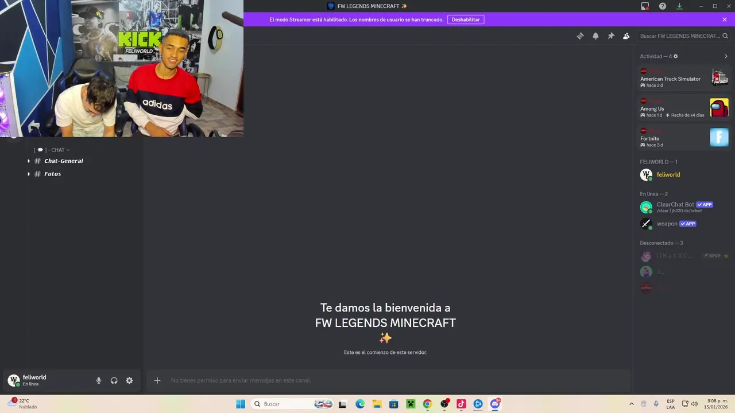
Task: Open ClearChat Bot member profile
Action: [x=683, y=207]
